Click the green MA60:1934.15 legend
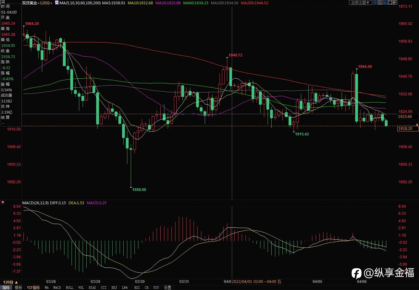 tap(196, 3)
